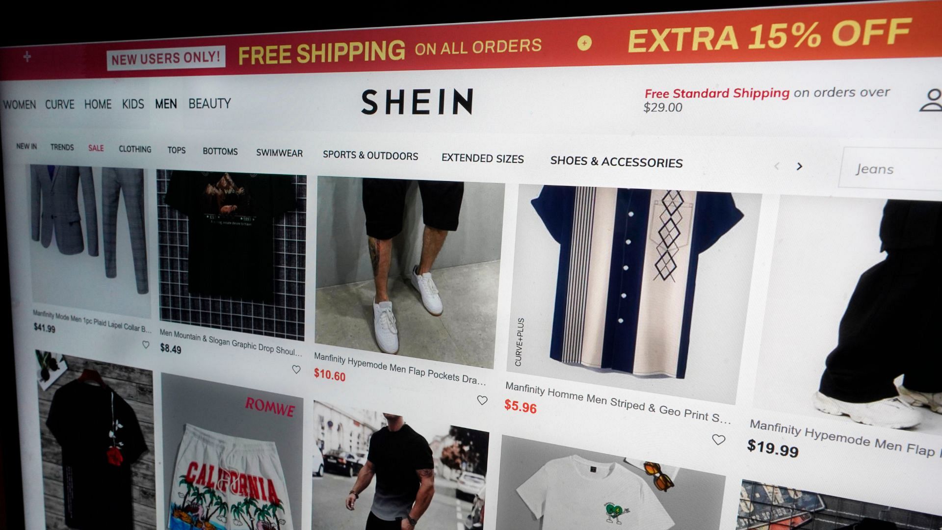Open the SALE category link
The image size is (942, 530).
coord(96,148)
